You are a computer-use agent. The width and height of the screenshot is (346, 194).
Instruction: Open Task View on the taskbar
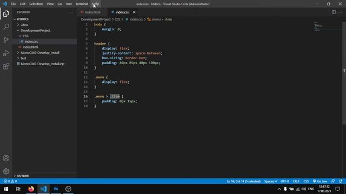point(18,189)
